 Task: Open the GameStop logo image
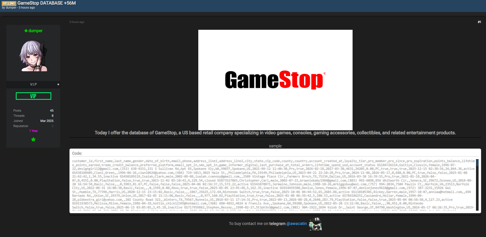[275, 80]
